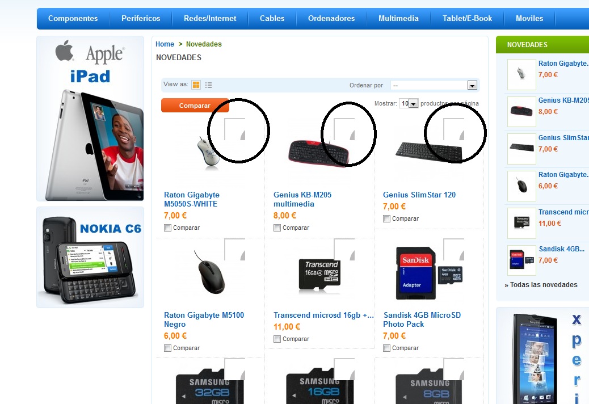Open the Componentes menu

(73, 18)
